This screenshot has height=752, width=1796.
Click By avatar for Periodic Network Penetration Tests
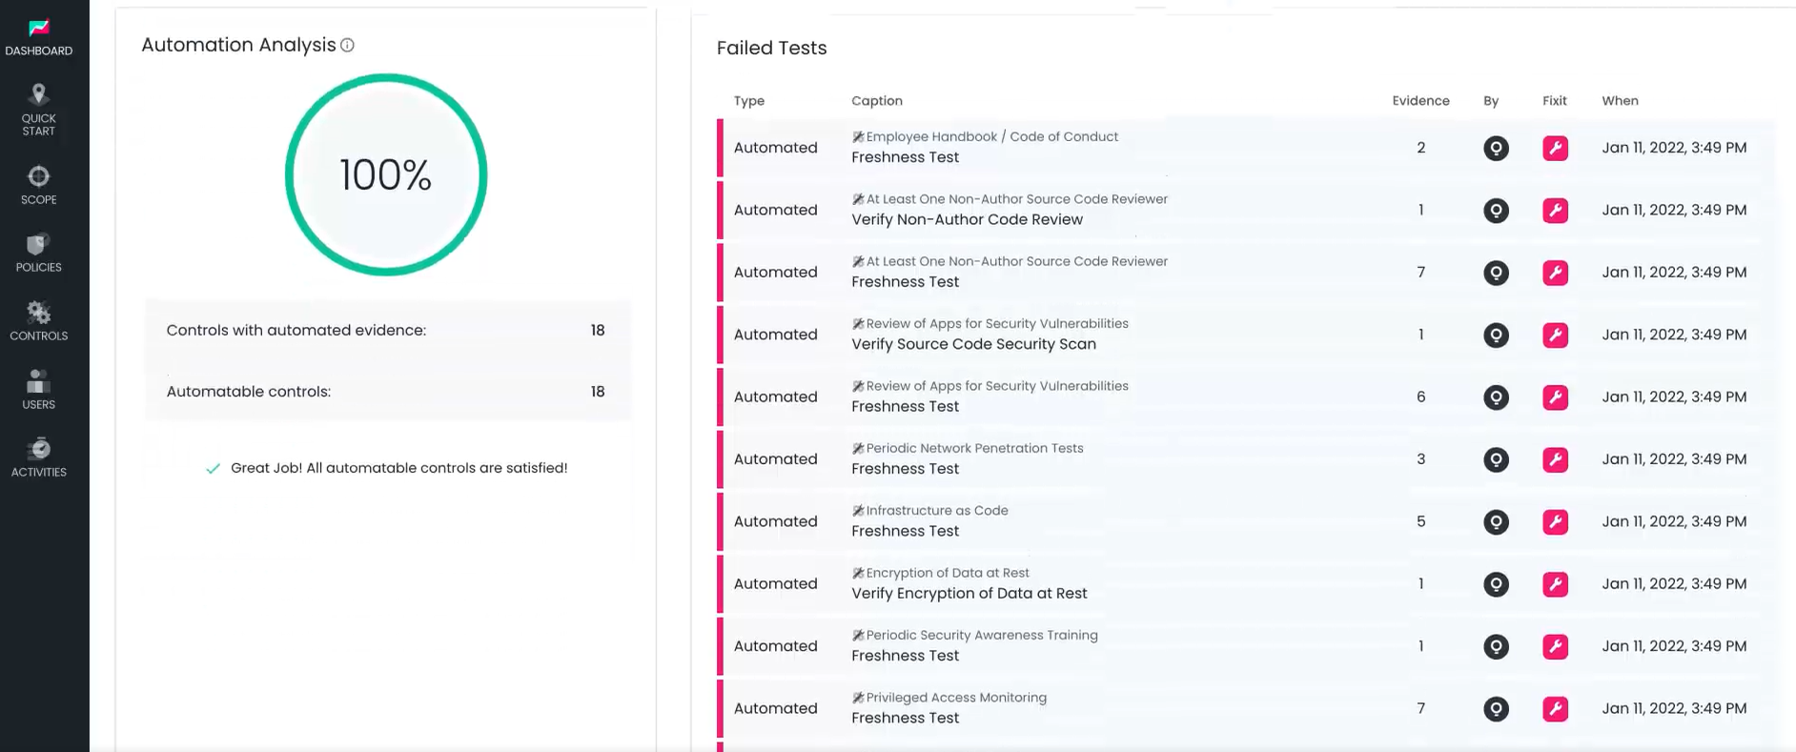coord(1496,459)
